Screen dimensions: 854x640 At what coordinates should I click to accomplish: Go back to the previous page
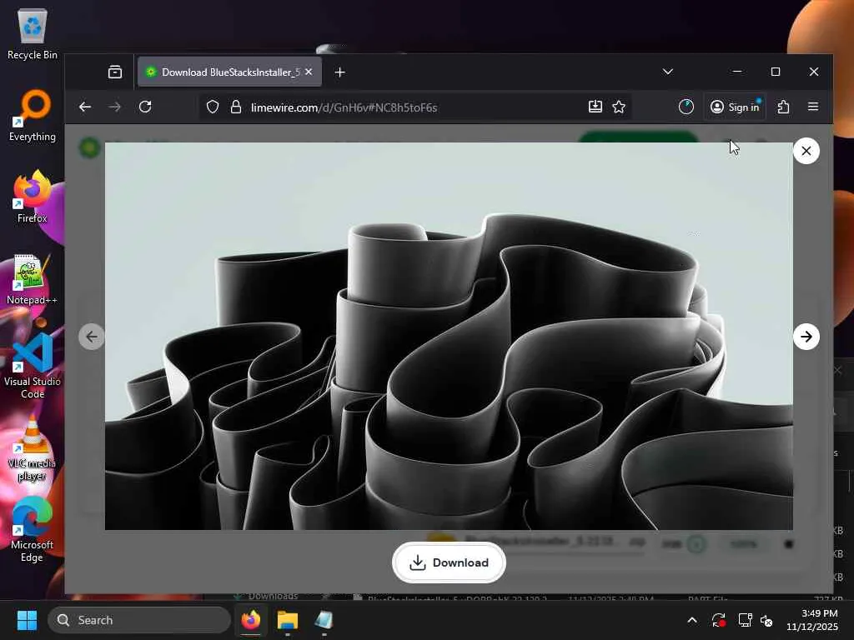click(x=85, y=107)
